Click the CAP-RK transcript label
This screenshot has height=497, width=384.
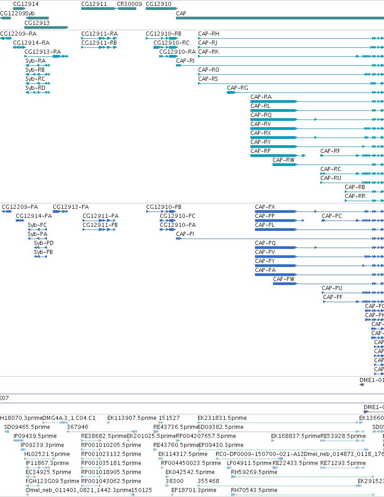point(208,52)
